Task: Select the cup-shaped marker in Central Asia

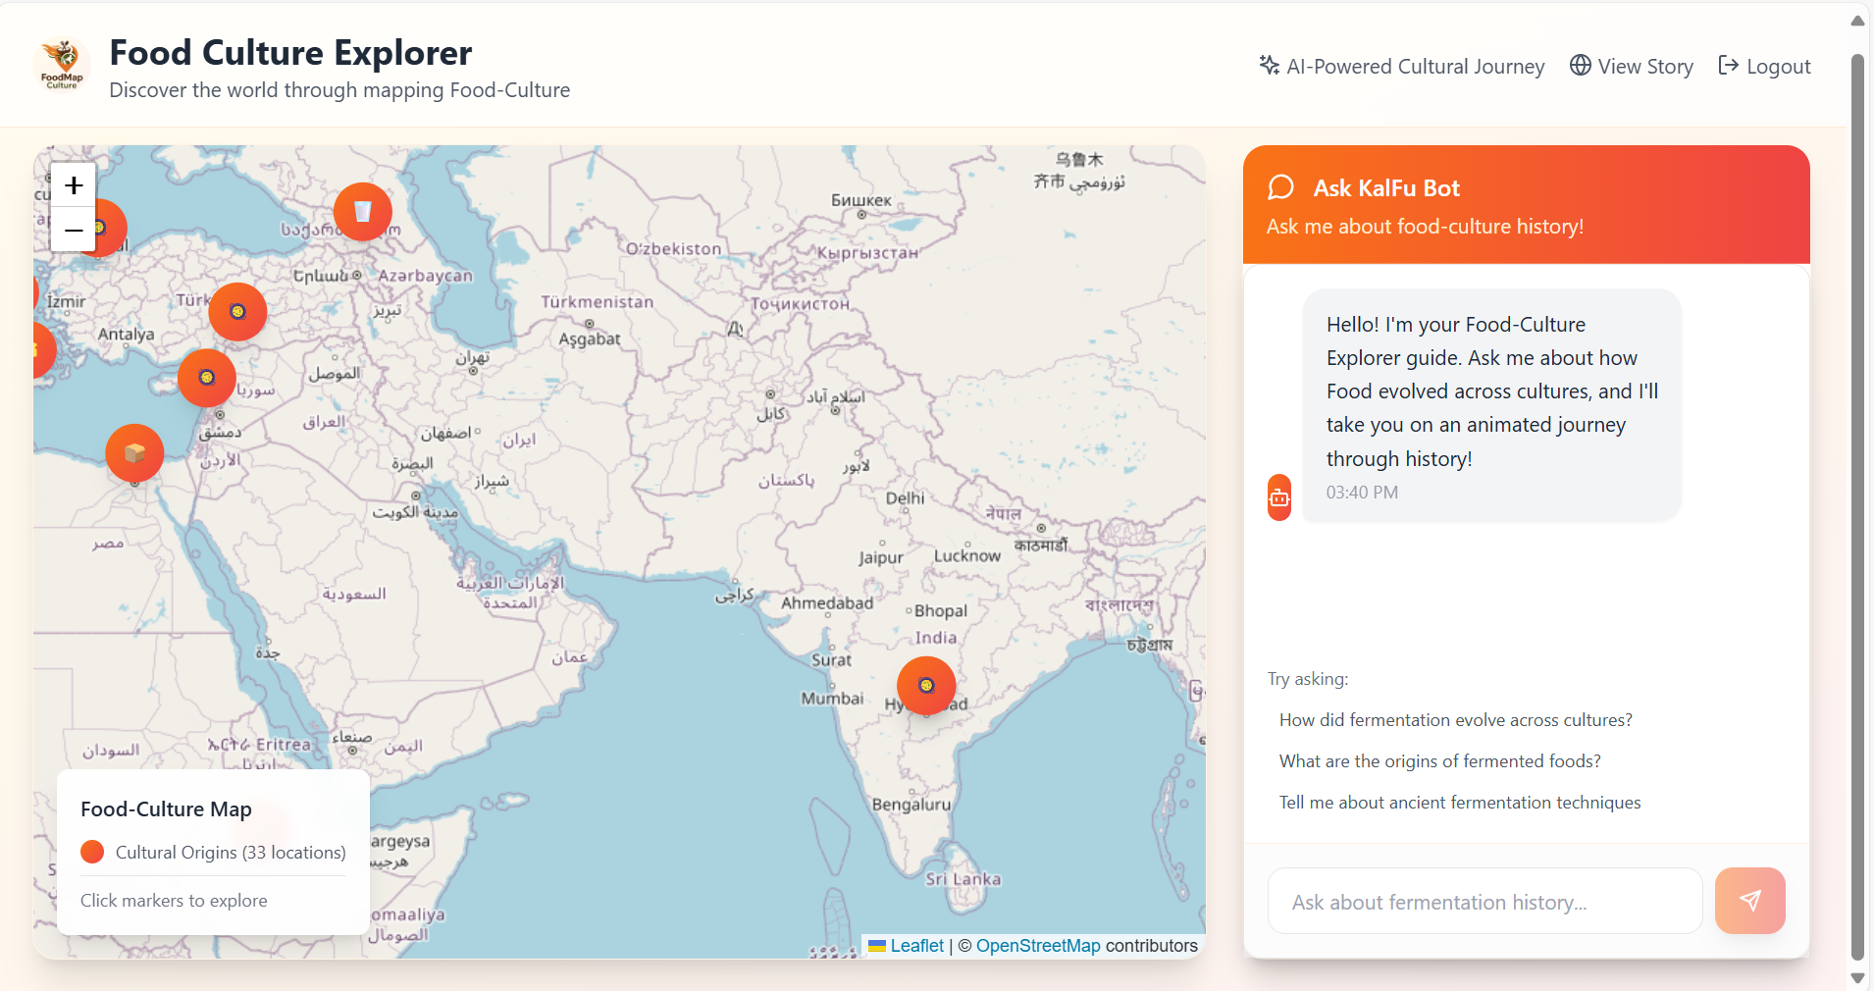Action: [x=363, y=211]
